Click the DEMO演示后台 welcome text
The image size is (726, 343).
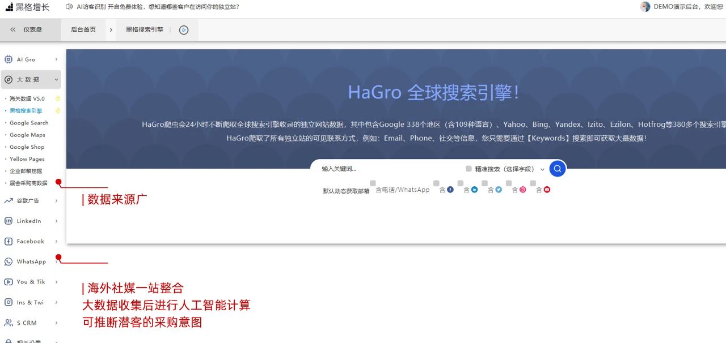689,7
